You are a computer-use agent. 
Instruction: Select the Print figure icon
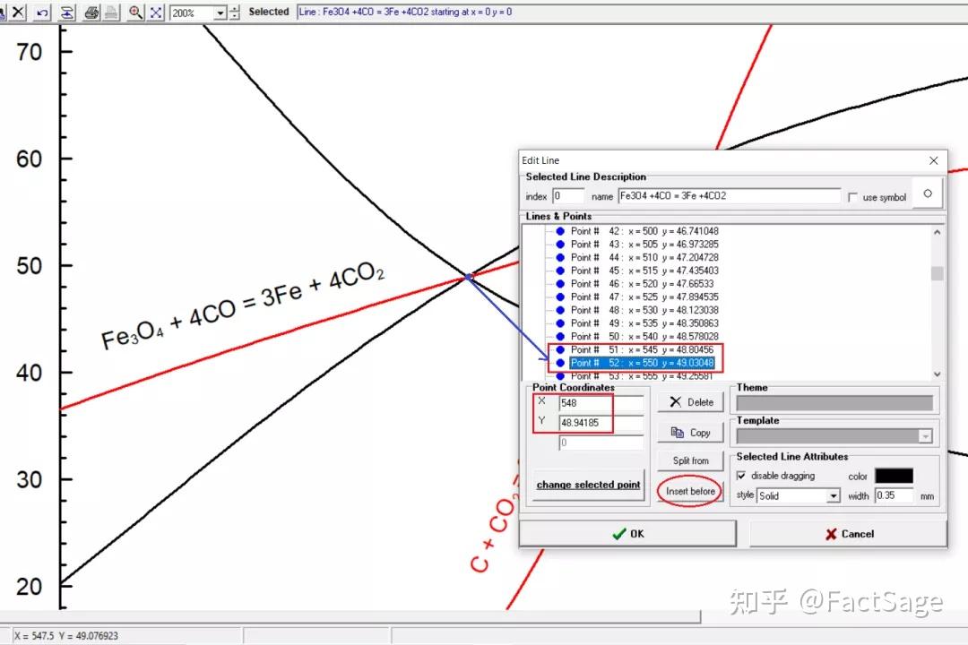click(91, 13)
